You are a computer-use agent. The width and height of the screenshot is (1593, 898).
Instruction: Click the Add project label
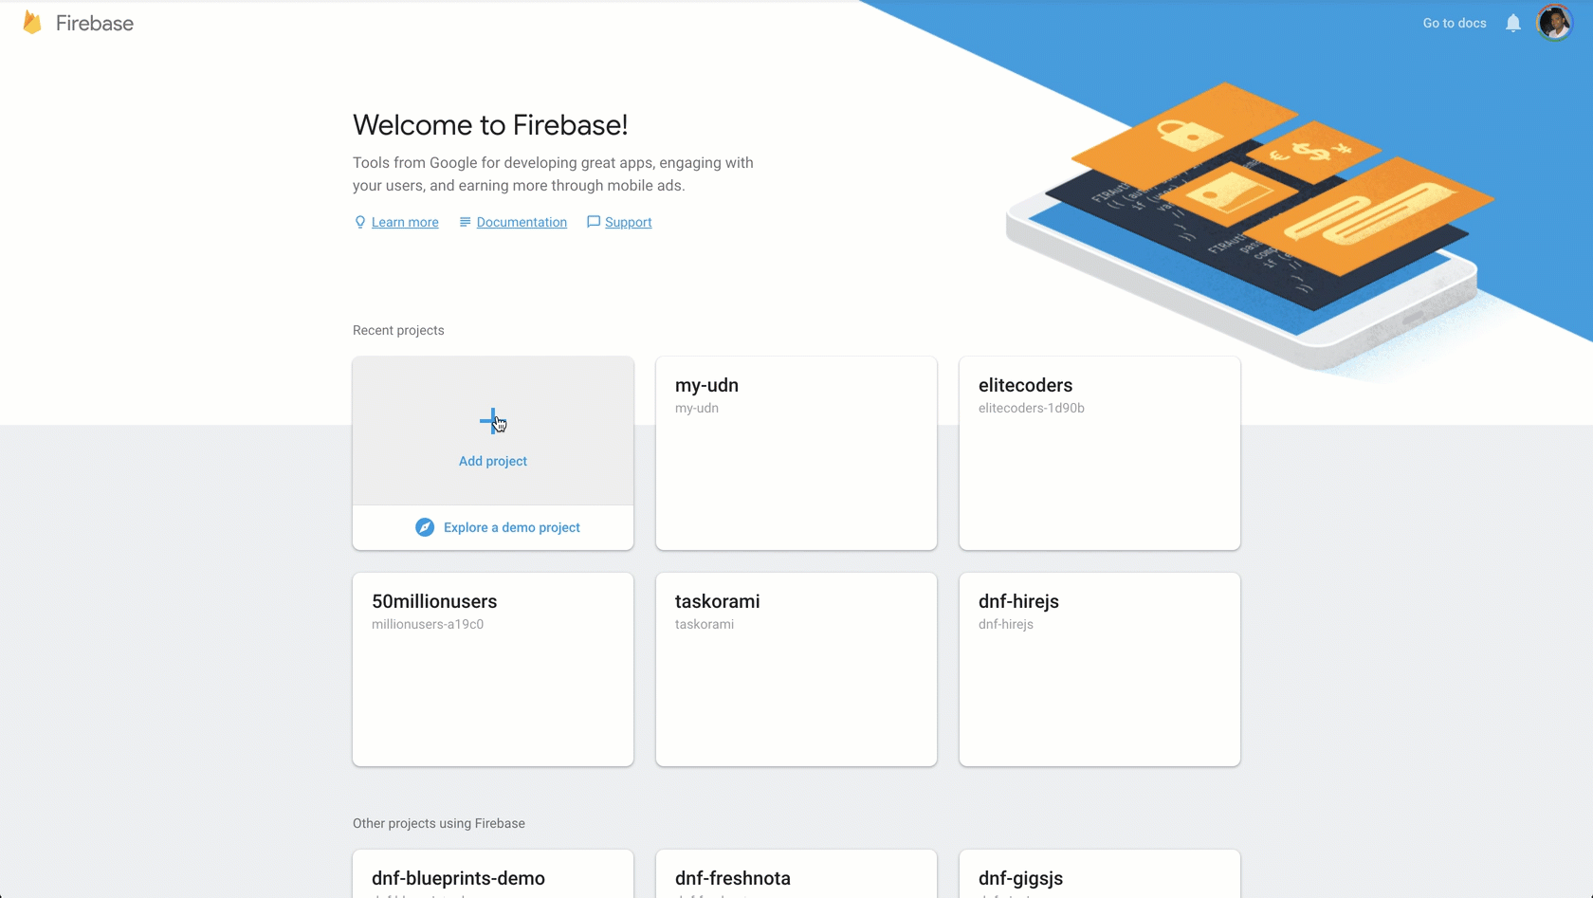tap(493, 461)
